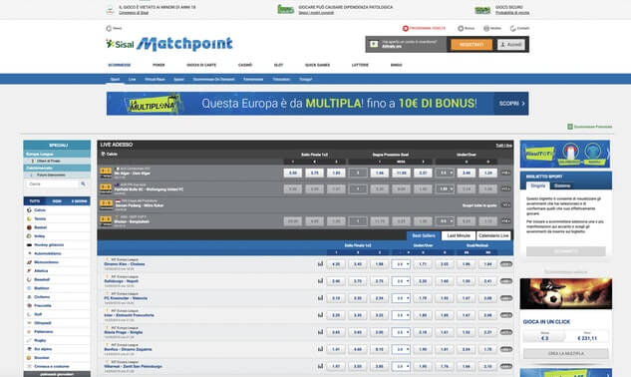Open the LOTTERIE main menu item
The height and width of the screenshot is (377, 631).
(360, 65)
